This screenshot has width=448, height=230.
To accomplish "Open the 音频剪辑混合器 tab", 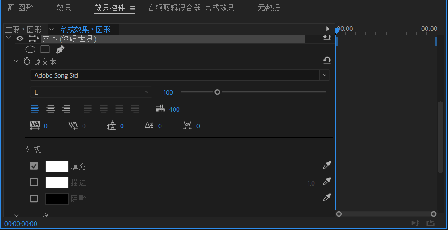I will coord(191,8).
